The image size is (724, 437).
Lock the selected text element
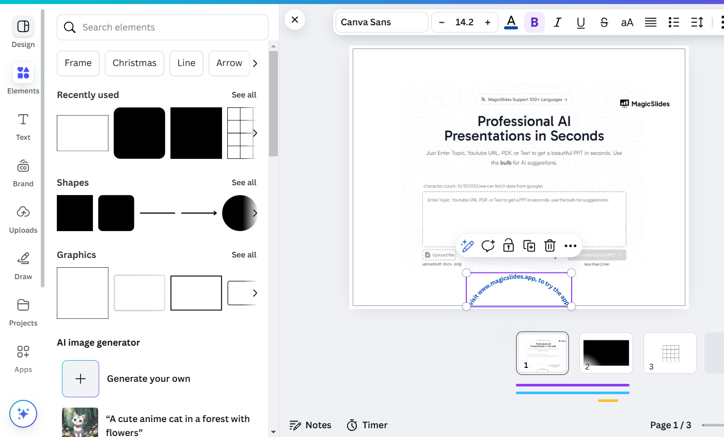(x=509, y=246)
